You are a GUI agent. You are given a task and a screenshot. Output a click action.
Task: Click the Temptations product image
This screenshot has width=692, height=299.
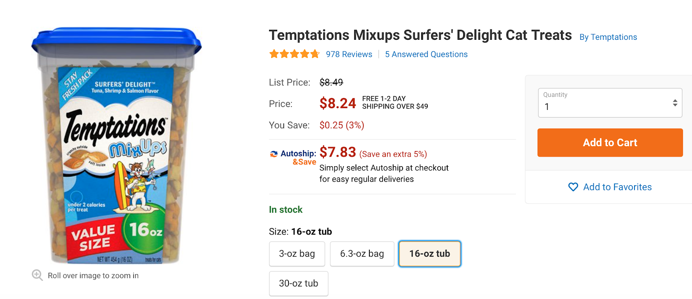point(116,147)
